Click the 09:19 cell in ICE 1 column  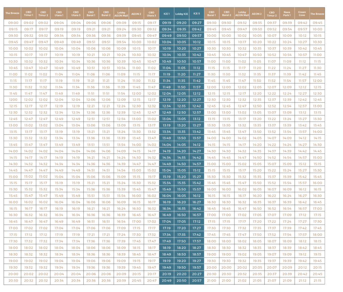pyautogui.click(x=166, y=23)
